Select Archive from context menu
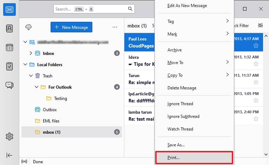269x165 pixels. 194,50
